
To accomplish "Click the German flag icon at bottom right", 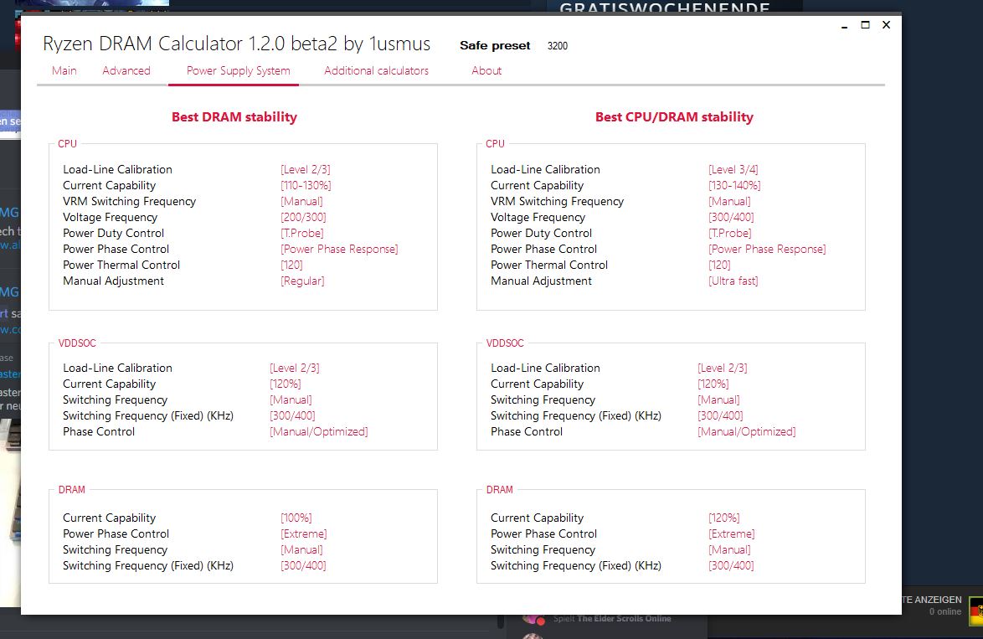I will (976, 611).
